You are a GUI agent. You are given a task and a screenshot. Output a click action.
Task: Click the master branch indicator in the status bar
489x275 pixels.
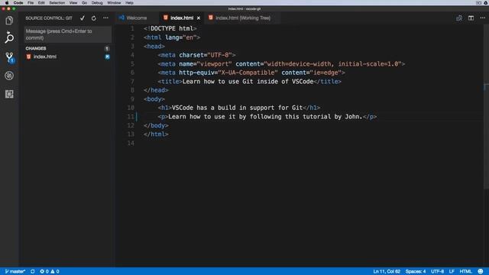[15, 272]
